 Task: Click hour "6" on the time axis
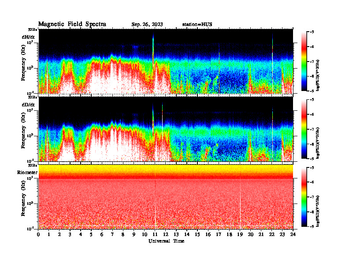tap(102, 235)
